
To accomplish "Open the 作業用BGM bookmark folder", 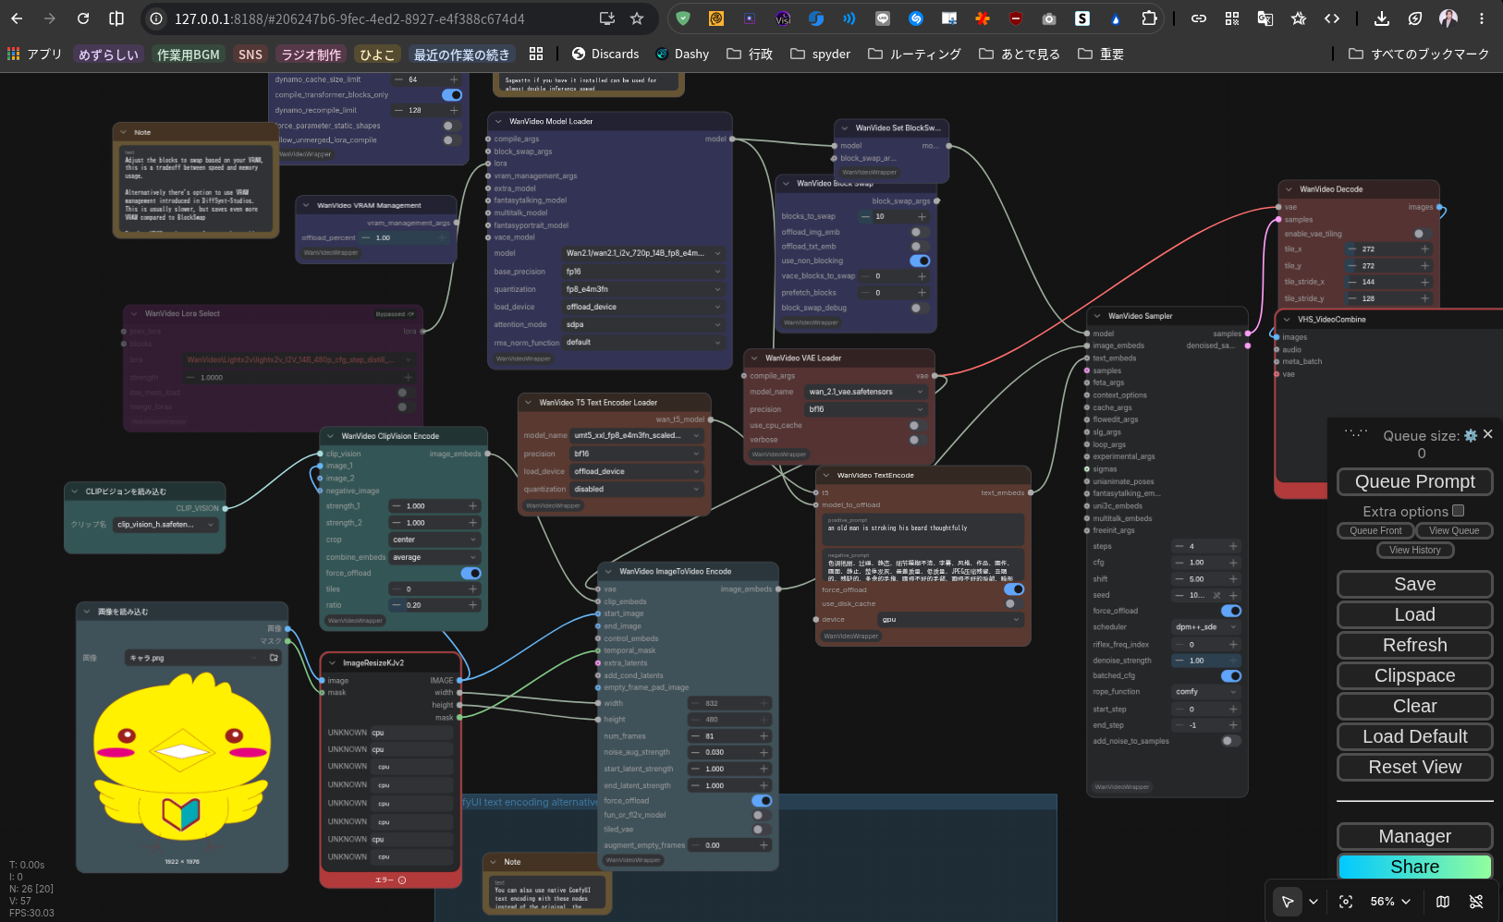I will coord(189,55).
